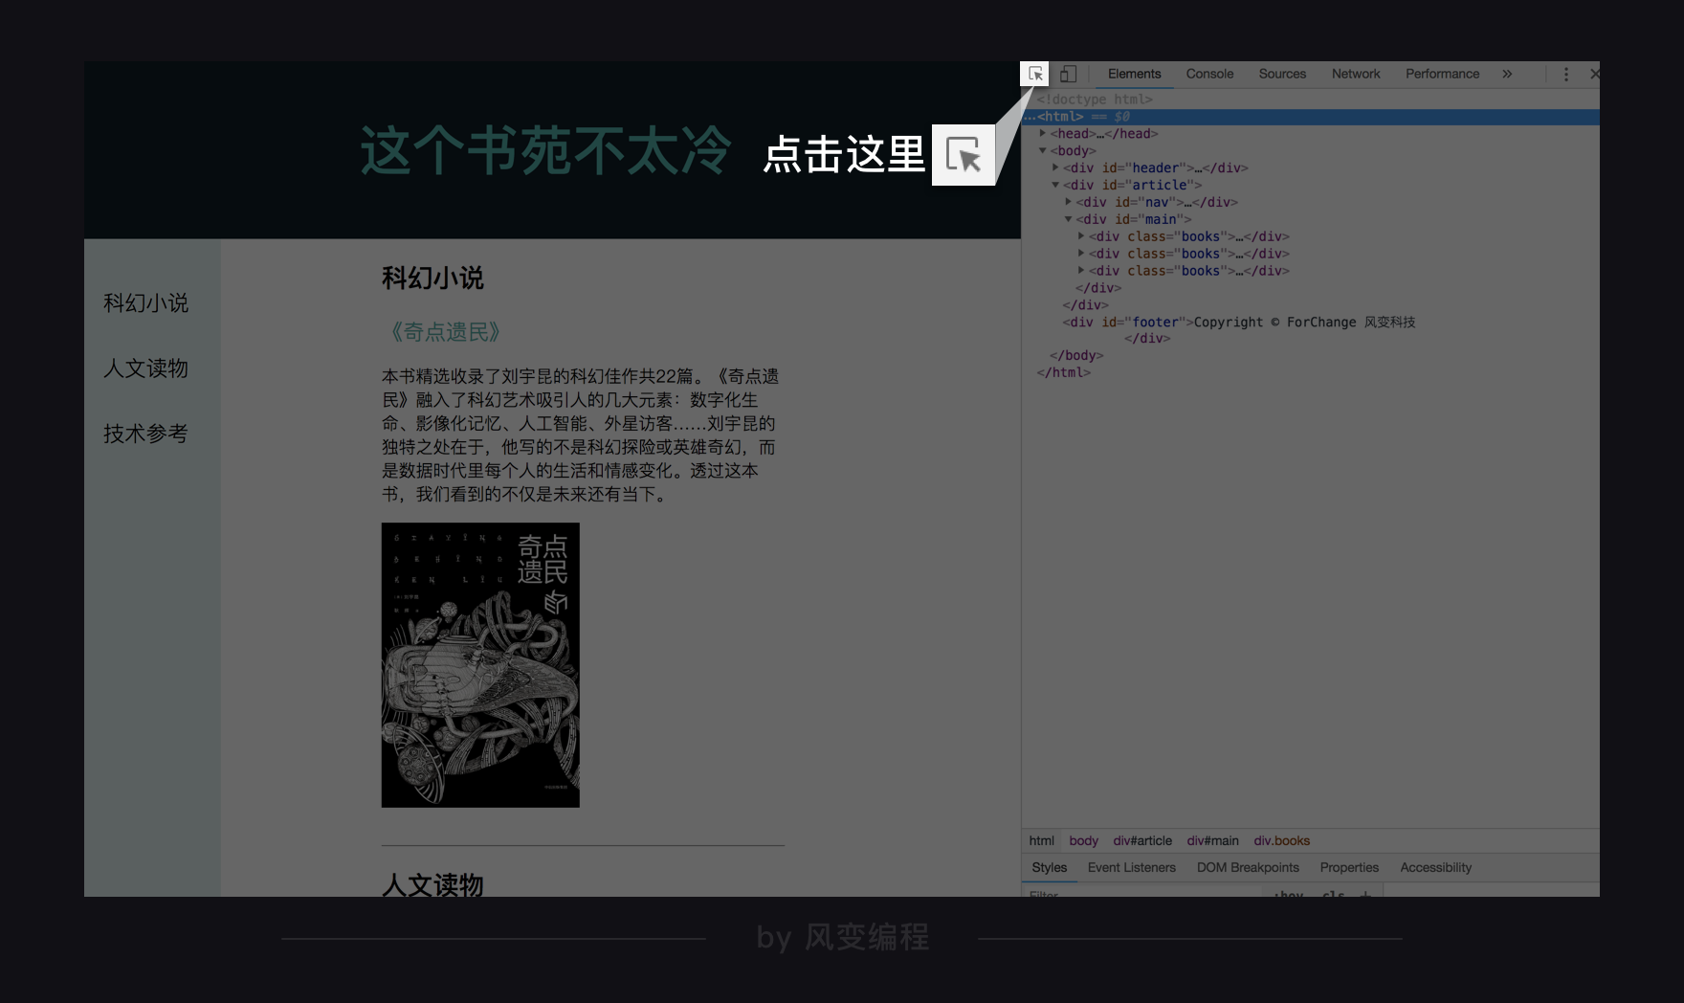The height and width of the screenshot is (1003, 1684).
Task: Collapse the div id="main" node
Action: coord(1068,219)
